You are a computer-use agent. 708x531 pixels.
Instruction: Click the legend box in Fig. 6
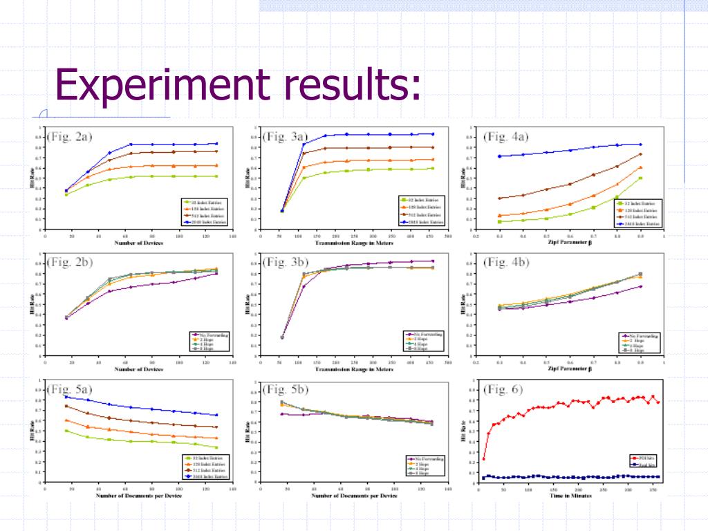[643, 461]
